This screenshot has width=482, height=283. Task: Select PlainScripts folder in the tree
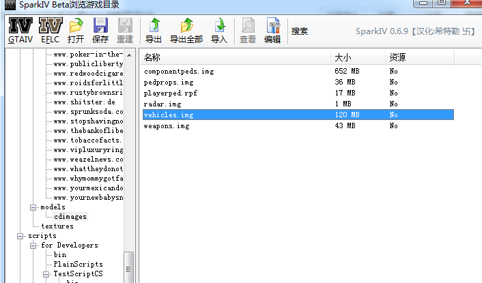click(78, 265)
